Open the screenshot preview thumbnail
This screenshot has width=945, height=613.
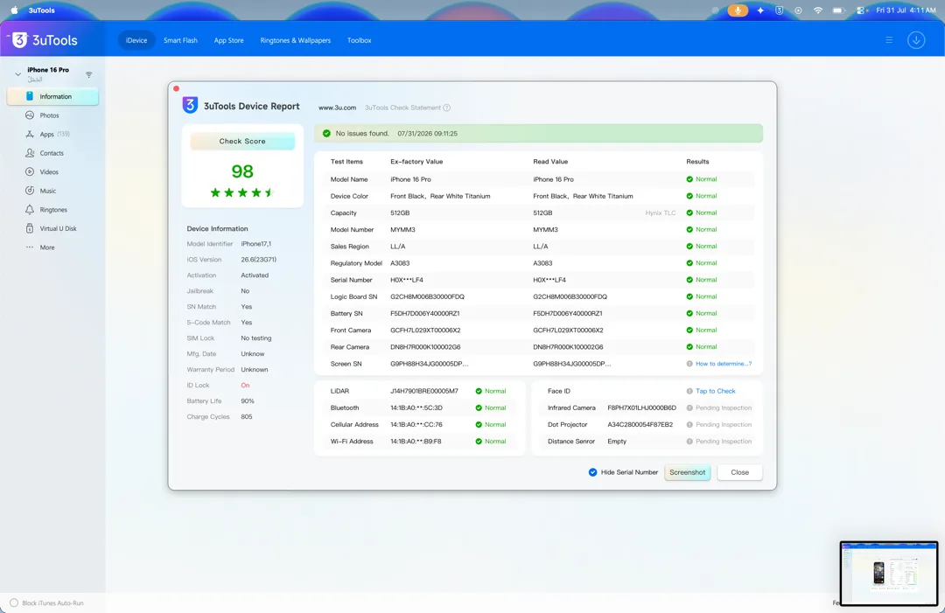click(889, 573)
